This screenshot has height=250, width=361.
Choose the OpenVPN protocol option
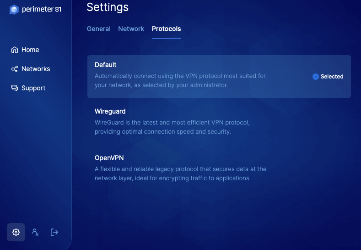[219, 169]
